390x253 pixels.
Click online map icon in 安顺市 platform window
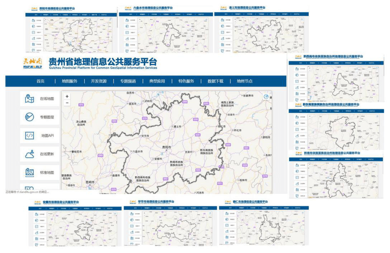(37, 214)
